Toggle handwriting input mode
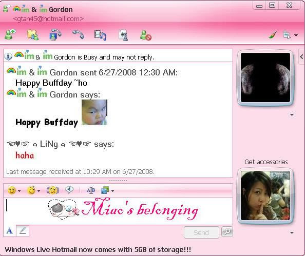 point(23,231)
